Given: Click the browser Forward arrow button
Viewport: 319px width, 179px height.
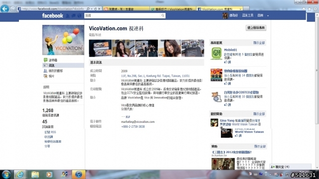Looking at the screenshot, I should (x=12, y=9).
